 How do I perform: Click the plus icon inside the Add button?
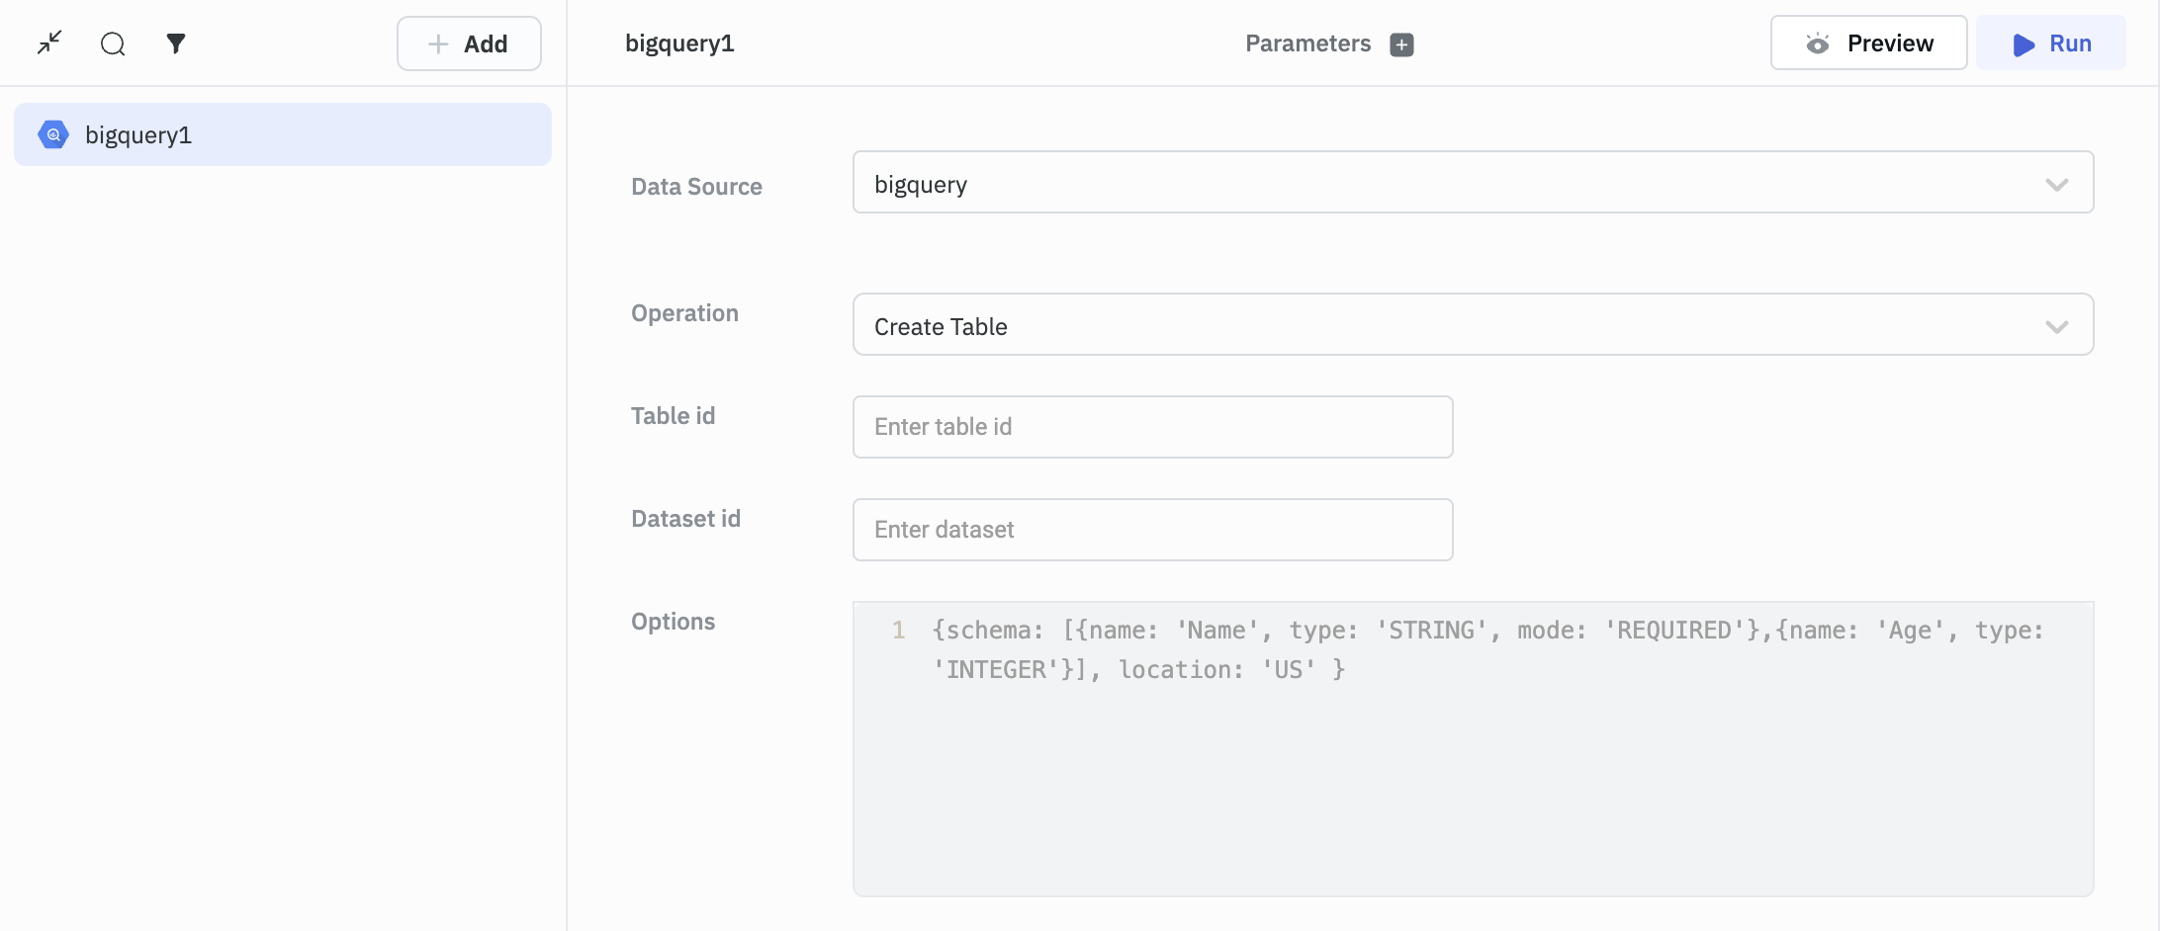[x=438, y=43]
